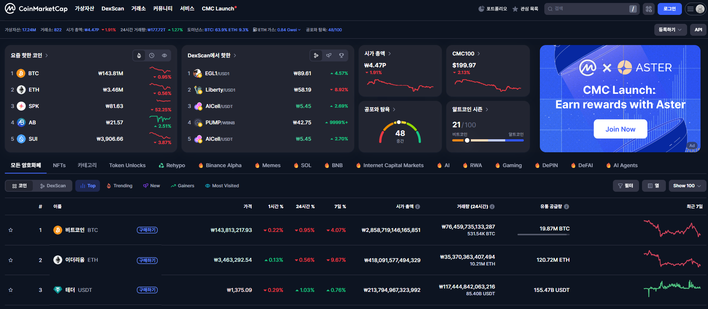Screen dimensions: 708x309
Task: Expand the 시가 총액 card arrow
Action: click(x=390, y=54)
